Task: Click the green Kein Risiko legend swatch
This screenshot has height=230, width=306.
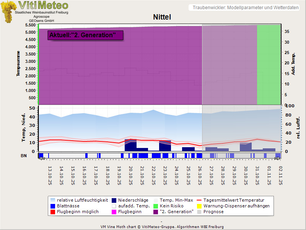Action: [x=156, y=206]
